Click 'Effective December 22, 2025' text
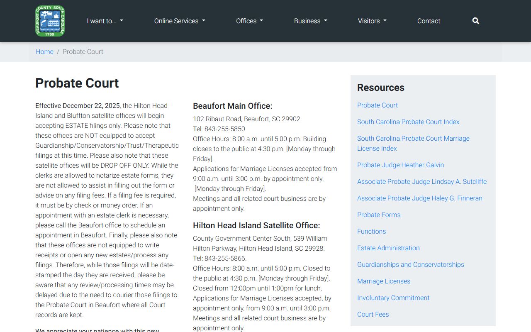The width and height of the screenshot is (531, 332). [78, 105]
